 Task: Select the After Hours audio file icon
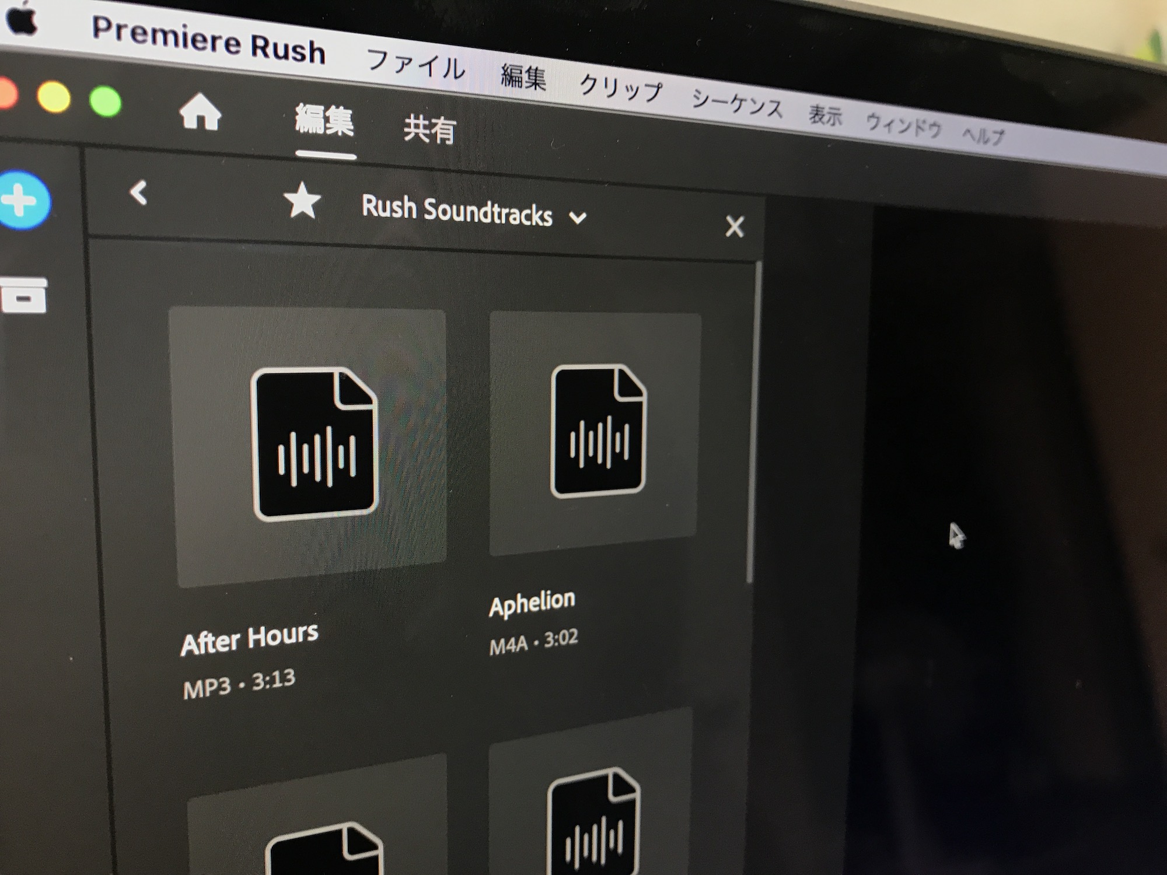pos(315,443)
